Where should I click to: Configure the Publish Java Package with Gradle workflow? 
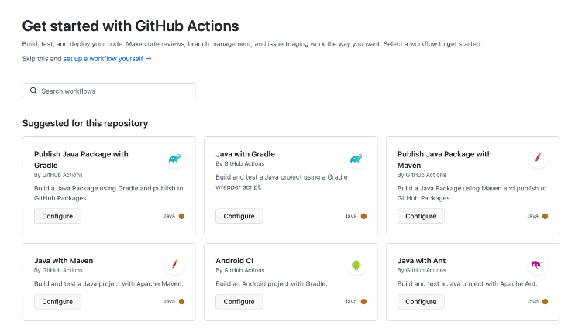[x=57, y=216]
